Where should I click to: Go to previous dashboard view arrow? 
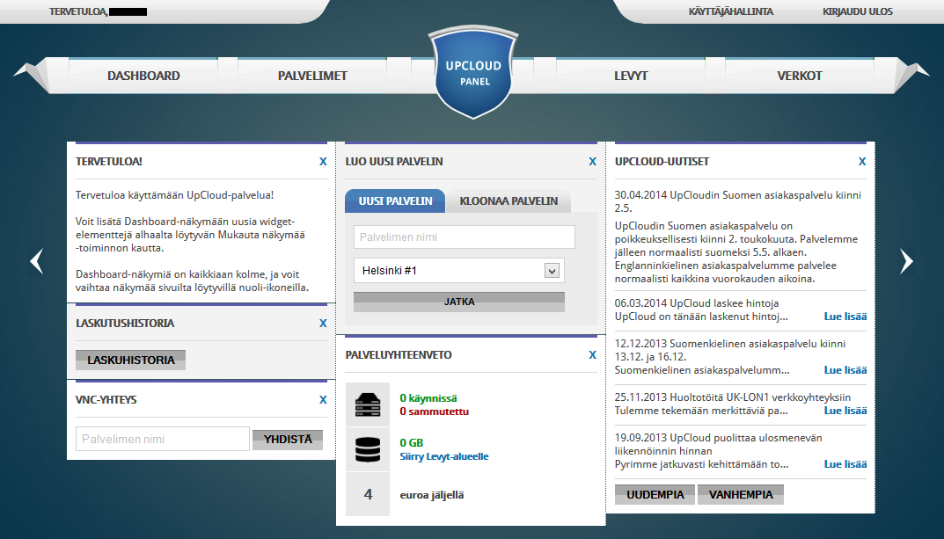coord(37,261)
